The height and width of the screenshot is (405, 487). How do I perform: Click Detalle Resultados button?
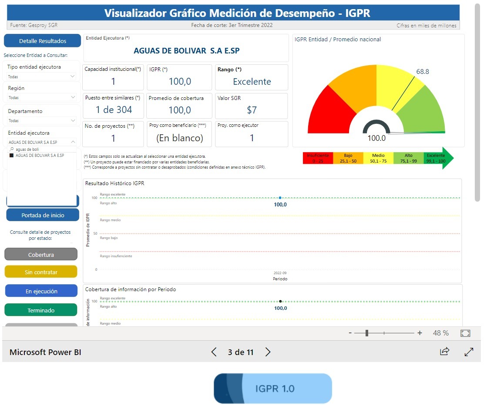click(43, 41)
